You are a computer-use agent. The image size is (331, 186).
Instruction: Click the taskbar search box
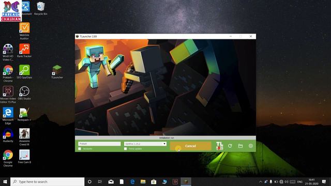tap(47, 181)
